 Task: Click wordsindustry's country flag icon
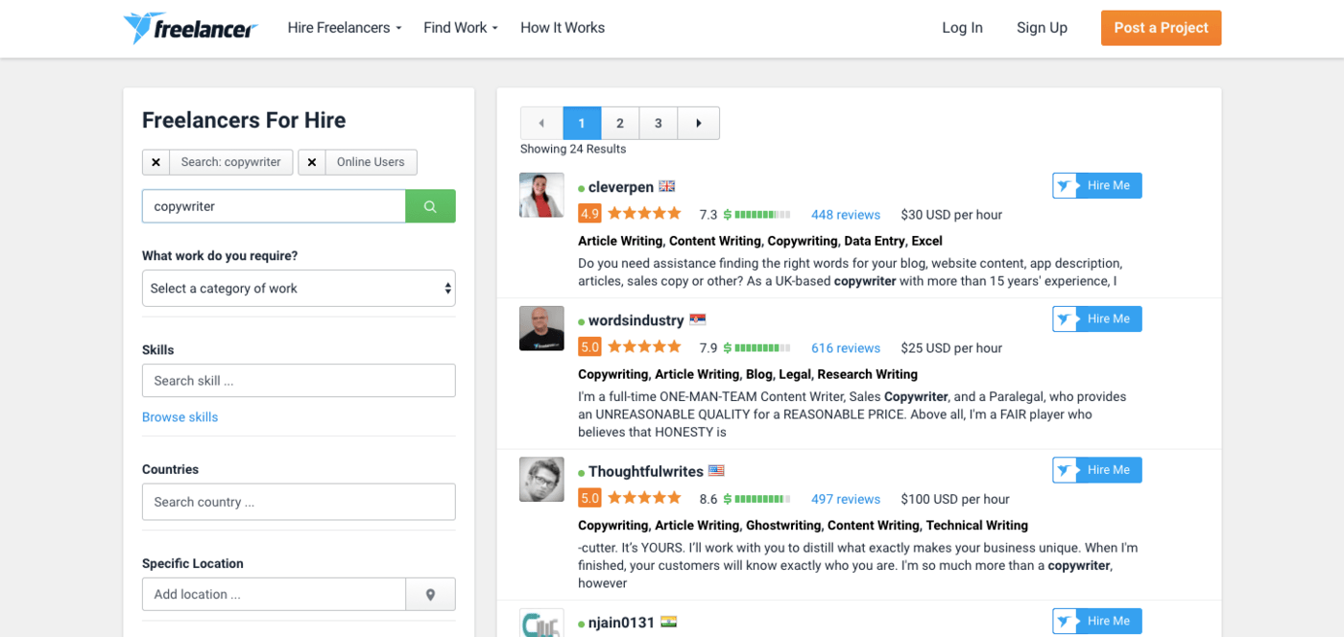(697, 319)
